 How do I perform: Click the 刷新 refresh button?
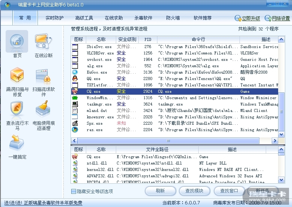[160, 191]
